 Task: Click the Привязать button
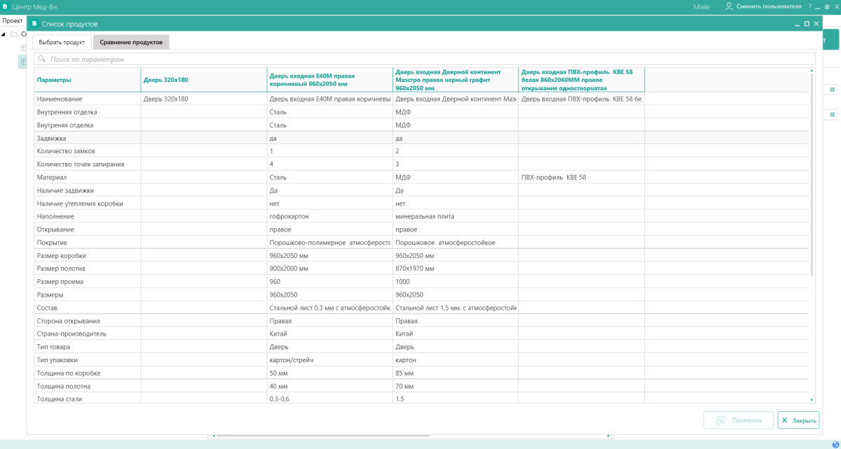pyautogui.click(x=739, y=420)
